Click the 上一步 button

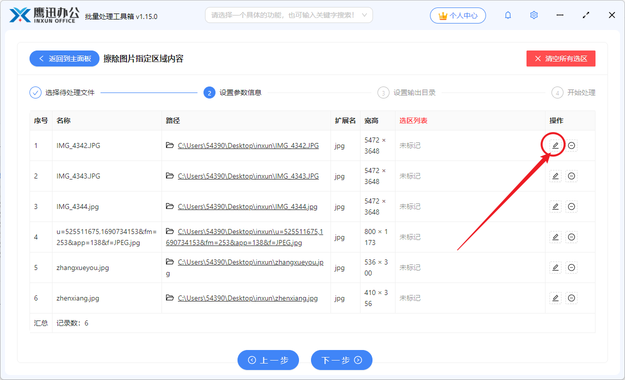(x=268, y=360)
